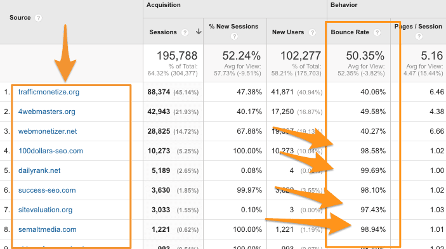Screen dimensions: 446x249
Task: Select bounce rate 40.06%
Action: click(373, 92)
